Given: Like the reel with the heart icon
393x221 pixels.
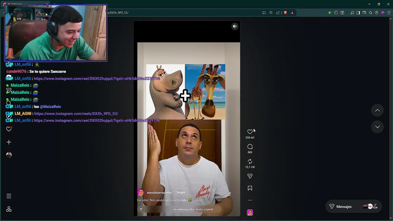Looking at the screenshot, I should point(250,132).
